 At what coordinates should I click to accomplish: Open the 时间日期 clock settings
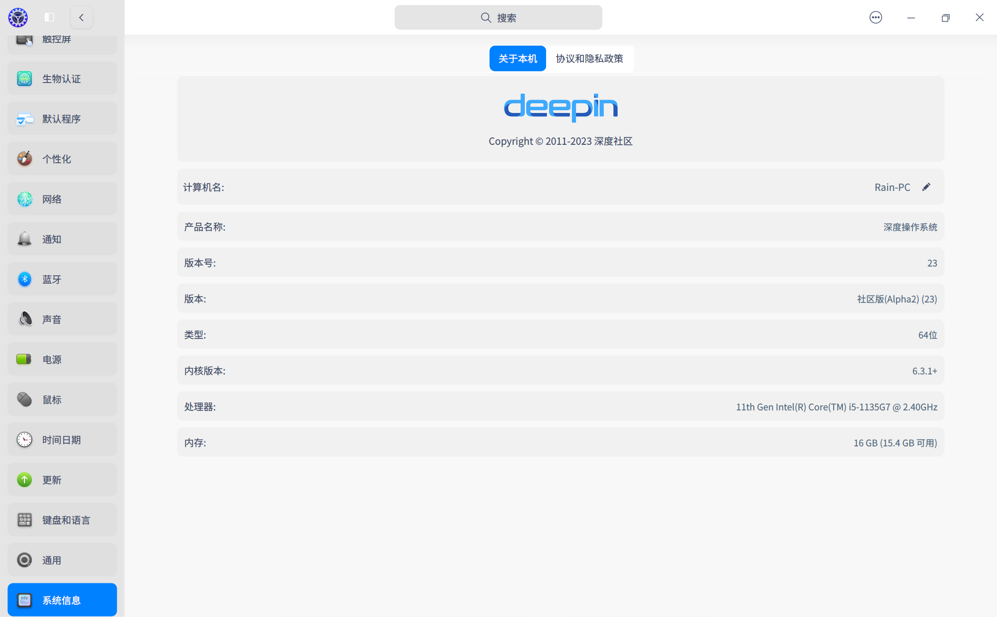(x=62, y=440)
